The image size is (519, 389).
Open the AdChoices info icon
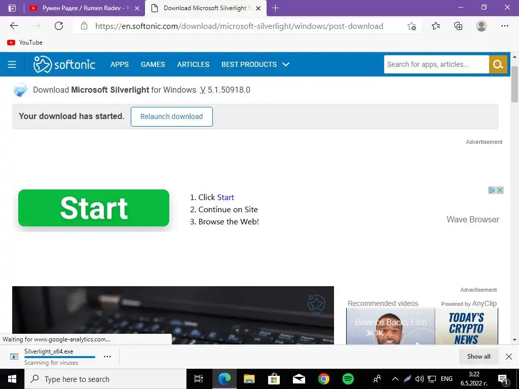492,190
